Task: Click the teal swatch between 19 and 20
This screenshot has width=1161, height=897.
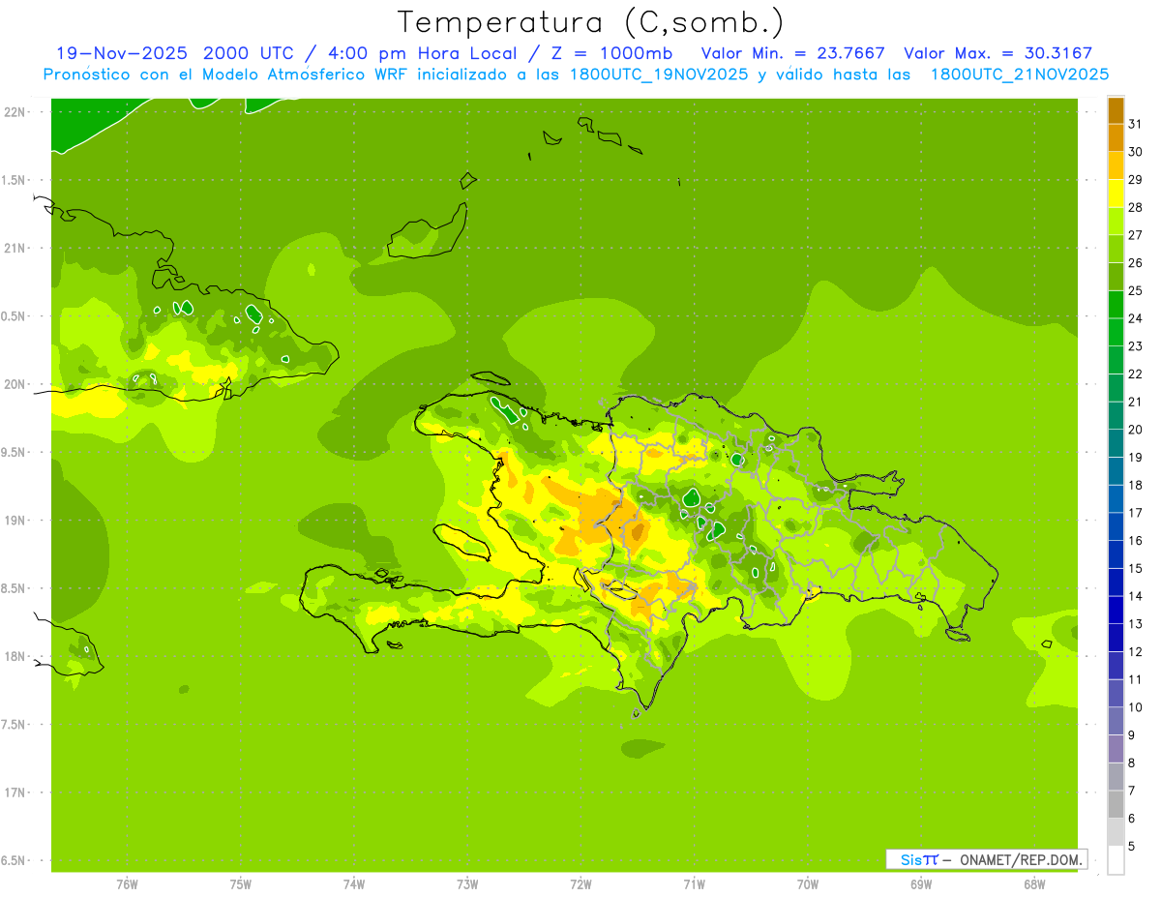Action: (x=1116, y=443)
